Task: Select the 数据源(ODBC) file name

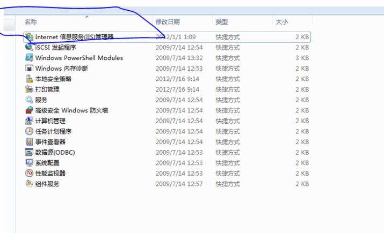Action: tap(55, 153)
